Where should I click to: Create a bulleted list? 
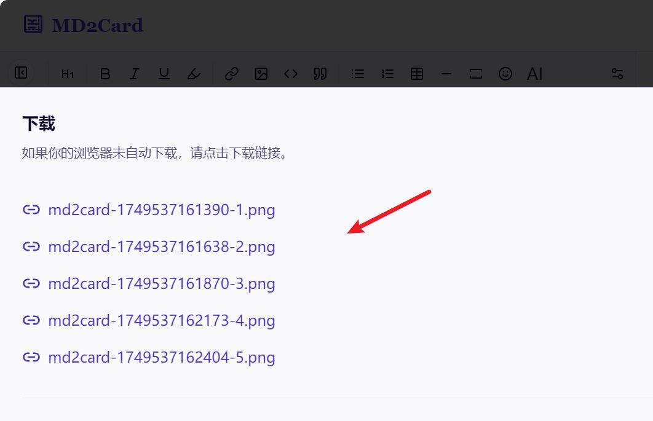[x=357, y=74]
